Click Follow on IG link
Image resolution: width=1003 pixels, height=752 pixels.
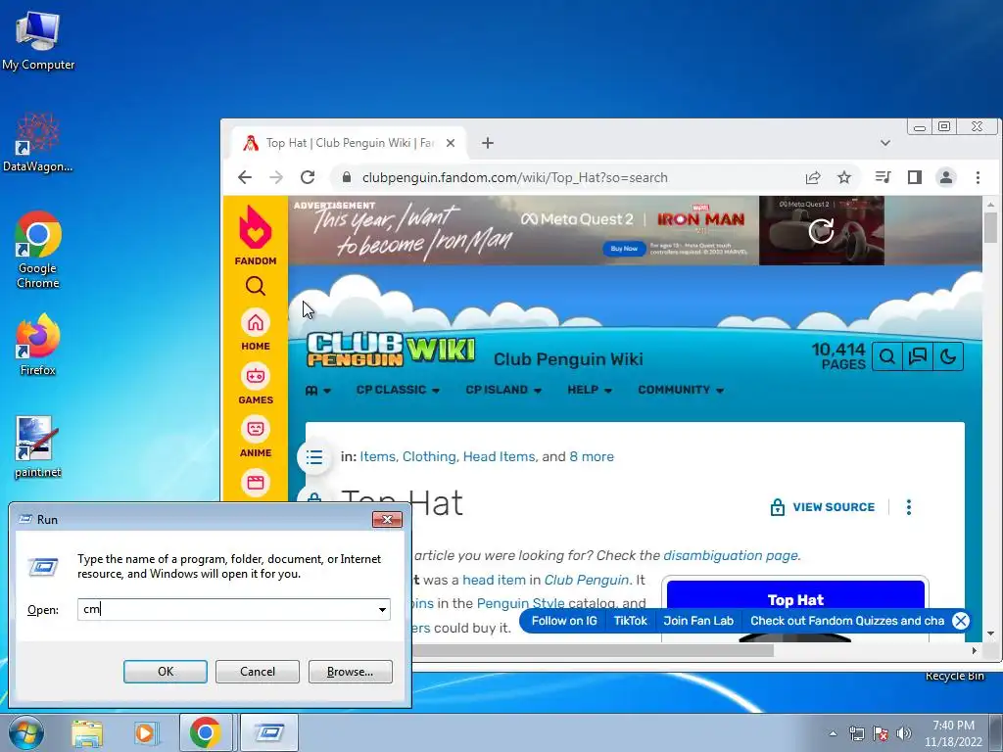(564, 621)
